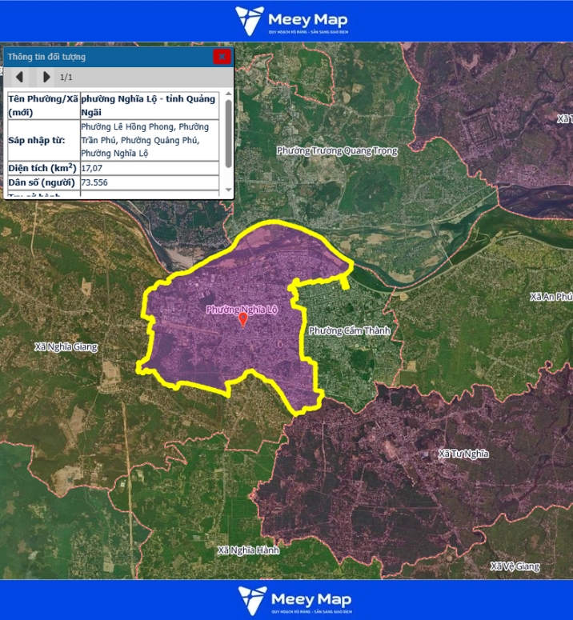Click Xã Vệ Giang map label
This screenshot has height=620, width=573.
515,566
